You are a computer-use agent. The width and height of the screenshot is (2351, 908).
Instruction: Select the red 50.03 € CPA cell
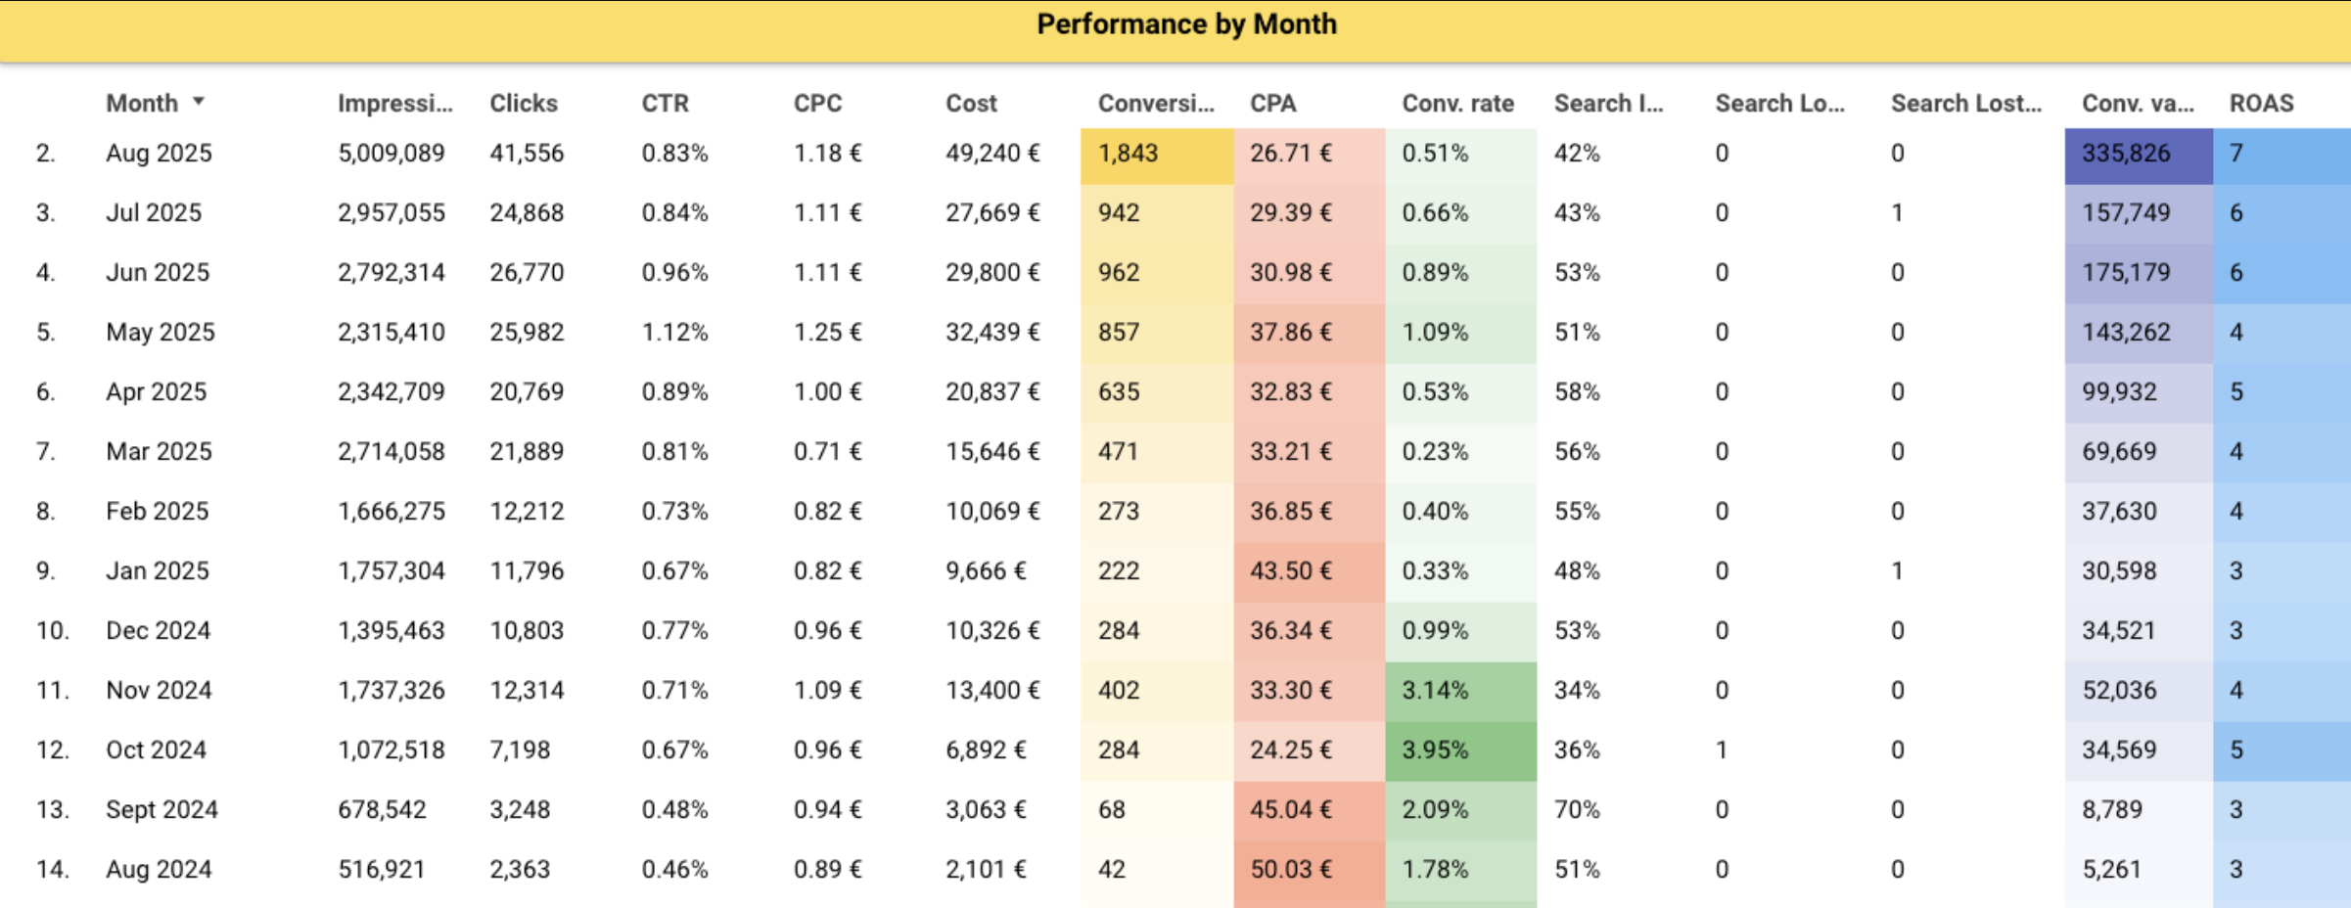click(1290, 869)
